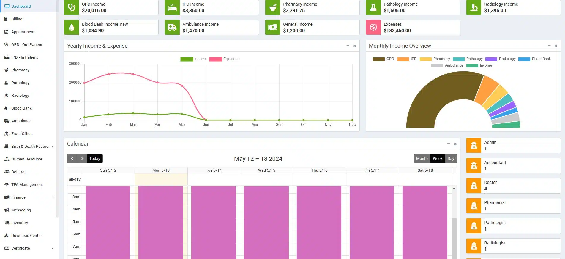Screen dimensions: 565x259
Task: Click the orange IPD segment of doughnut chart
Action: [x=487, y=90]
